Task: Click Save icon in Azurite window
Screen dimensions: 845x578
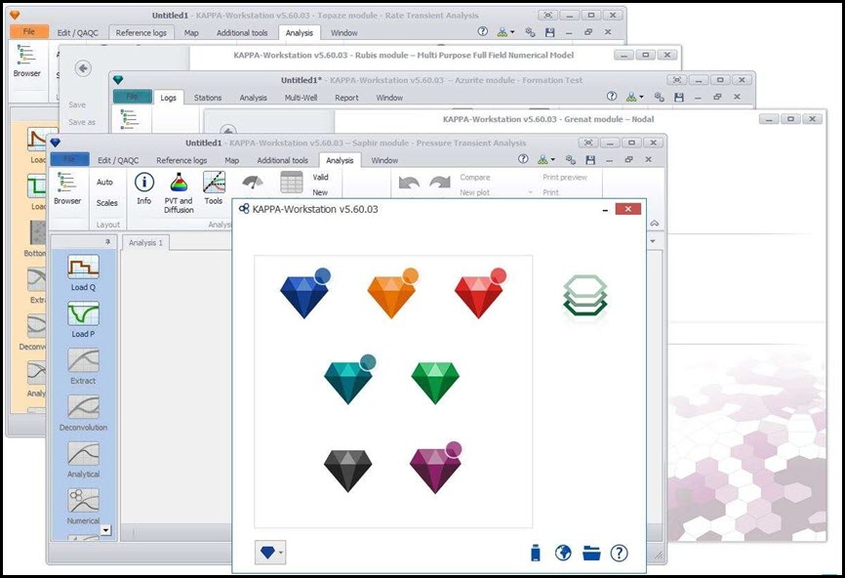Action: coord(679,97)
